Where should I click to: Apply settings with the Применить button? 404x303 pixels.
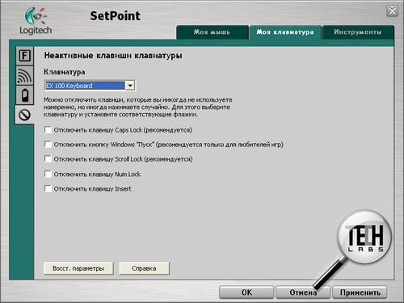click(x=360, y=292)
